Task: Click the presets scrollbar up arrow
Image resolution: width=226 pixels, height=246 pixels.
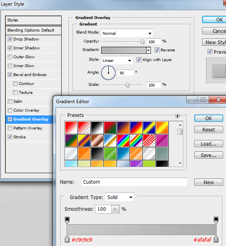Action: pos(180,125)
